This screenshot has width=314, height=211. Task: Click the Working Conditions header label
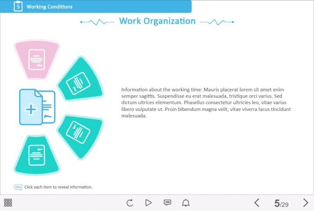[49, 7]
